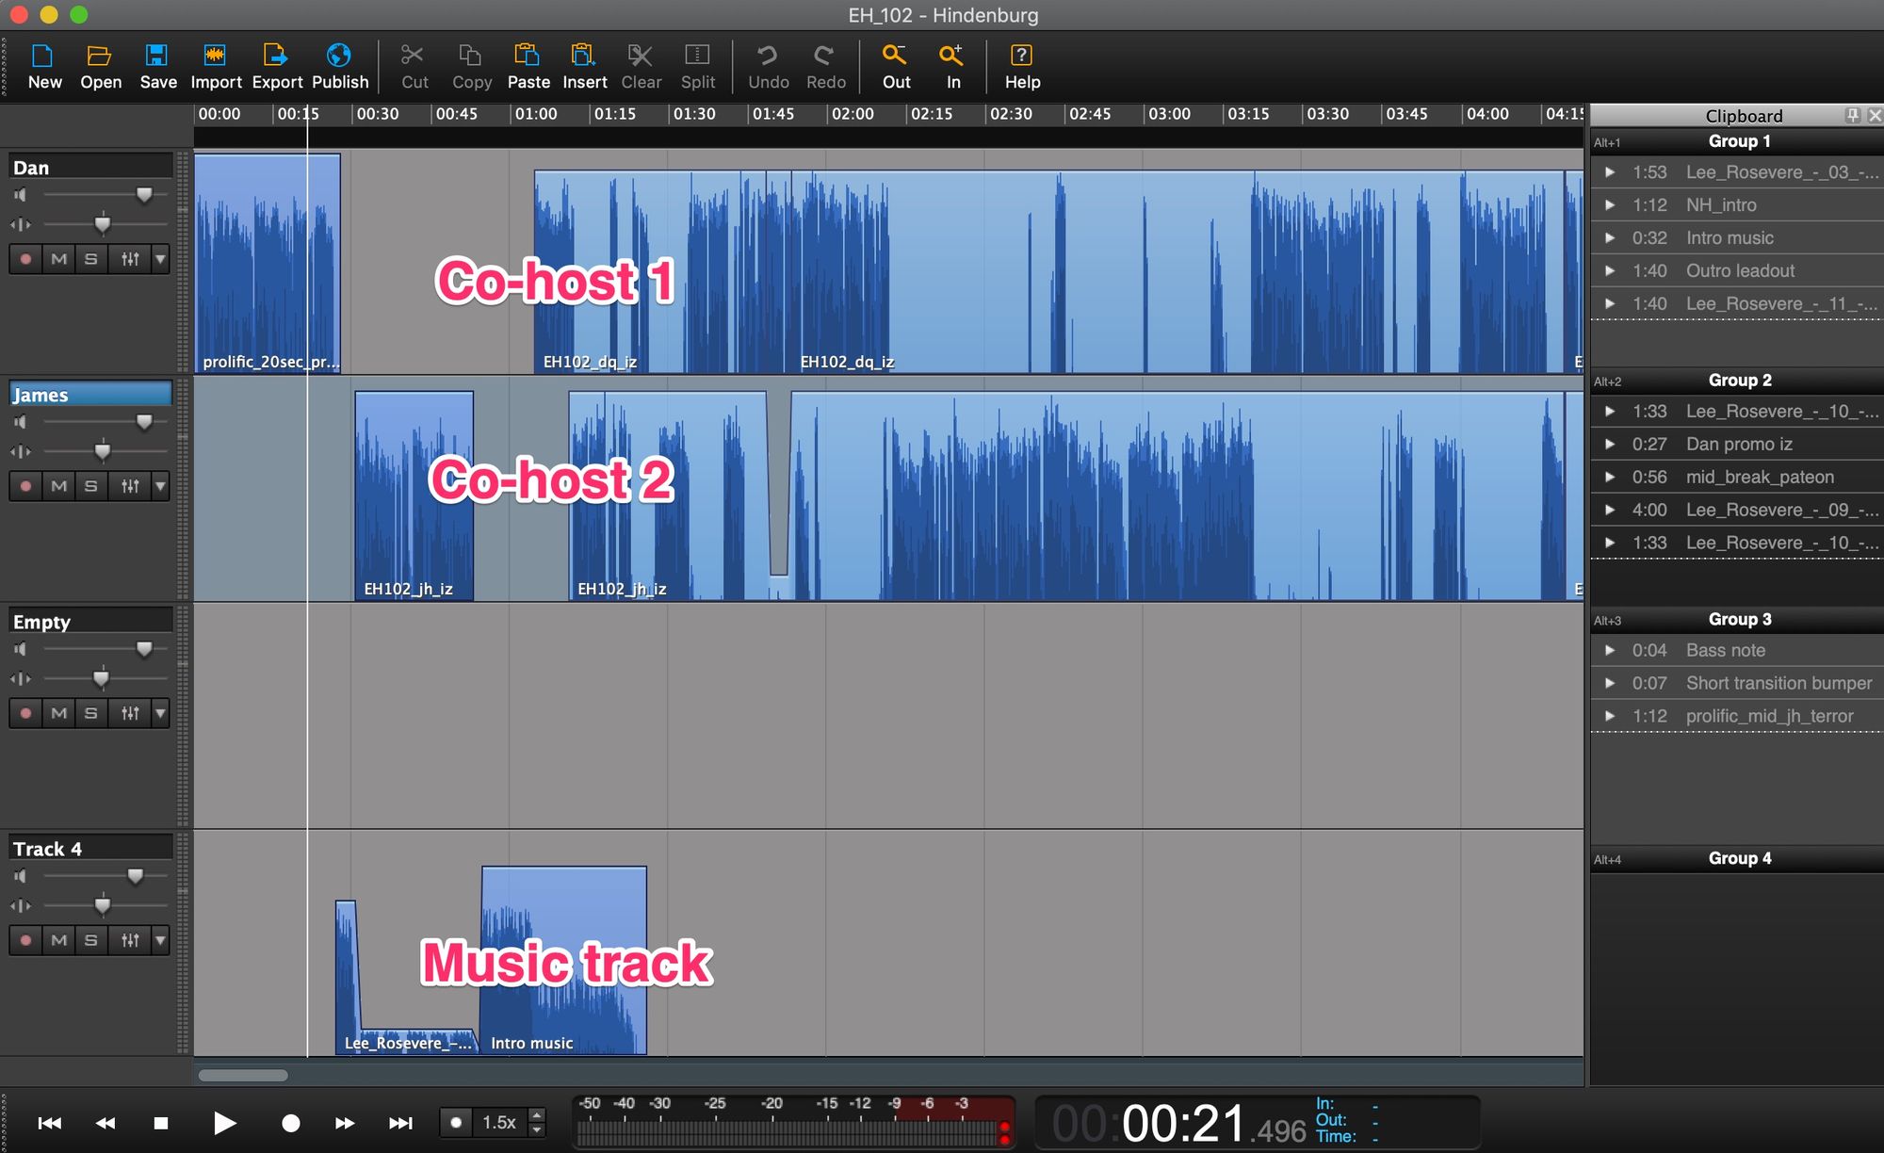The width and height of the screenshot is (1884, 1153).
Task: Mute the Dan track
Action: [x=59, y=259]
